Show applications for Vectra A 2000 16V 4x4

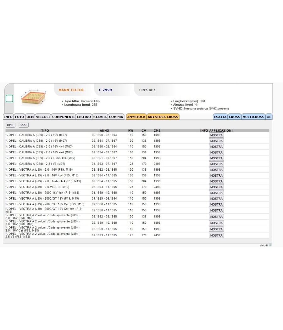[x=216, y=193]
